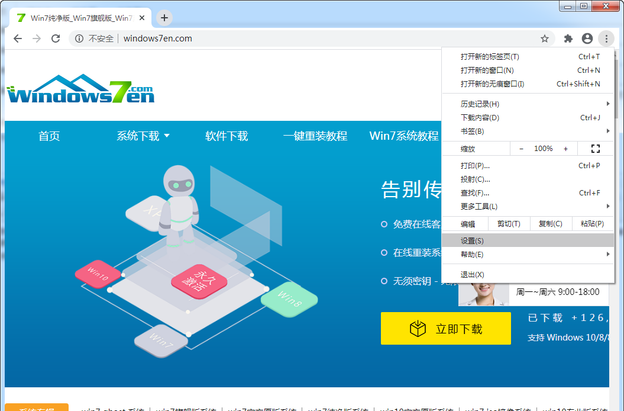Select 打开新的标签页(T) menu item
This screenshot has height=411, width=624.
pos(528,57)
